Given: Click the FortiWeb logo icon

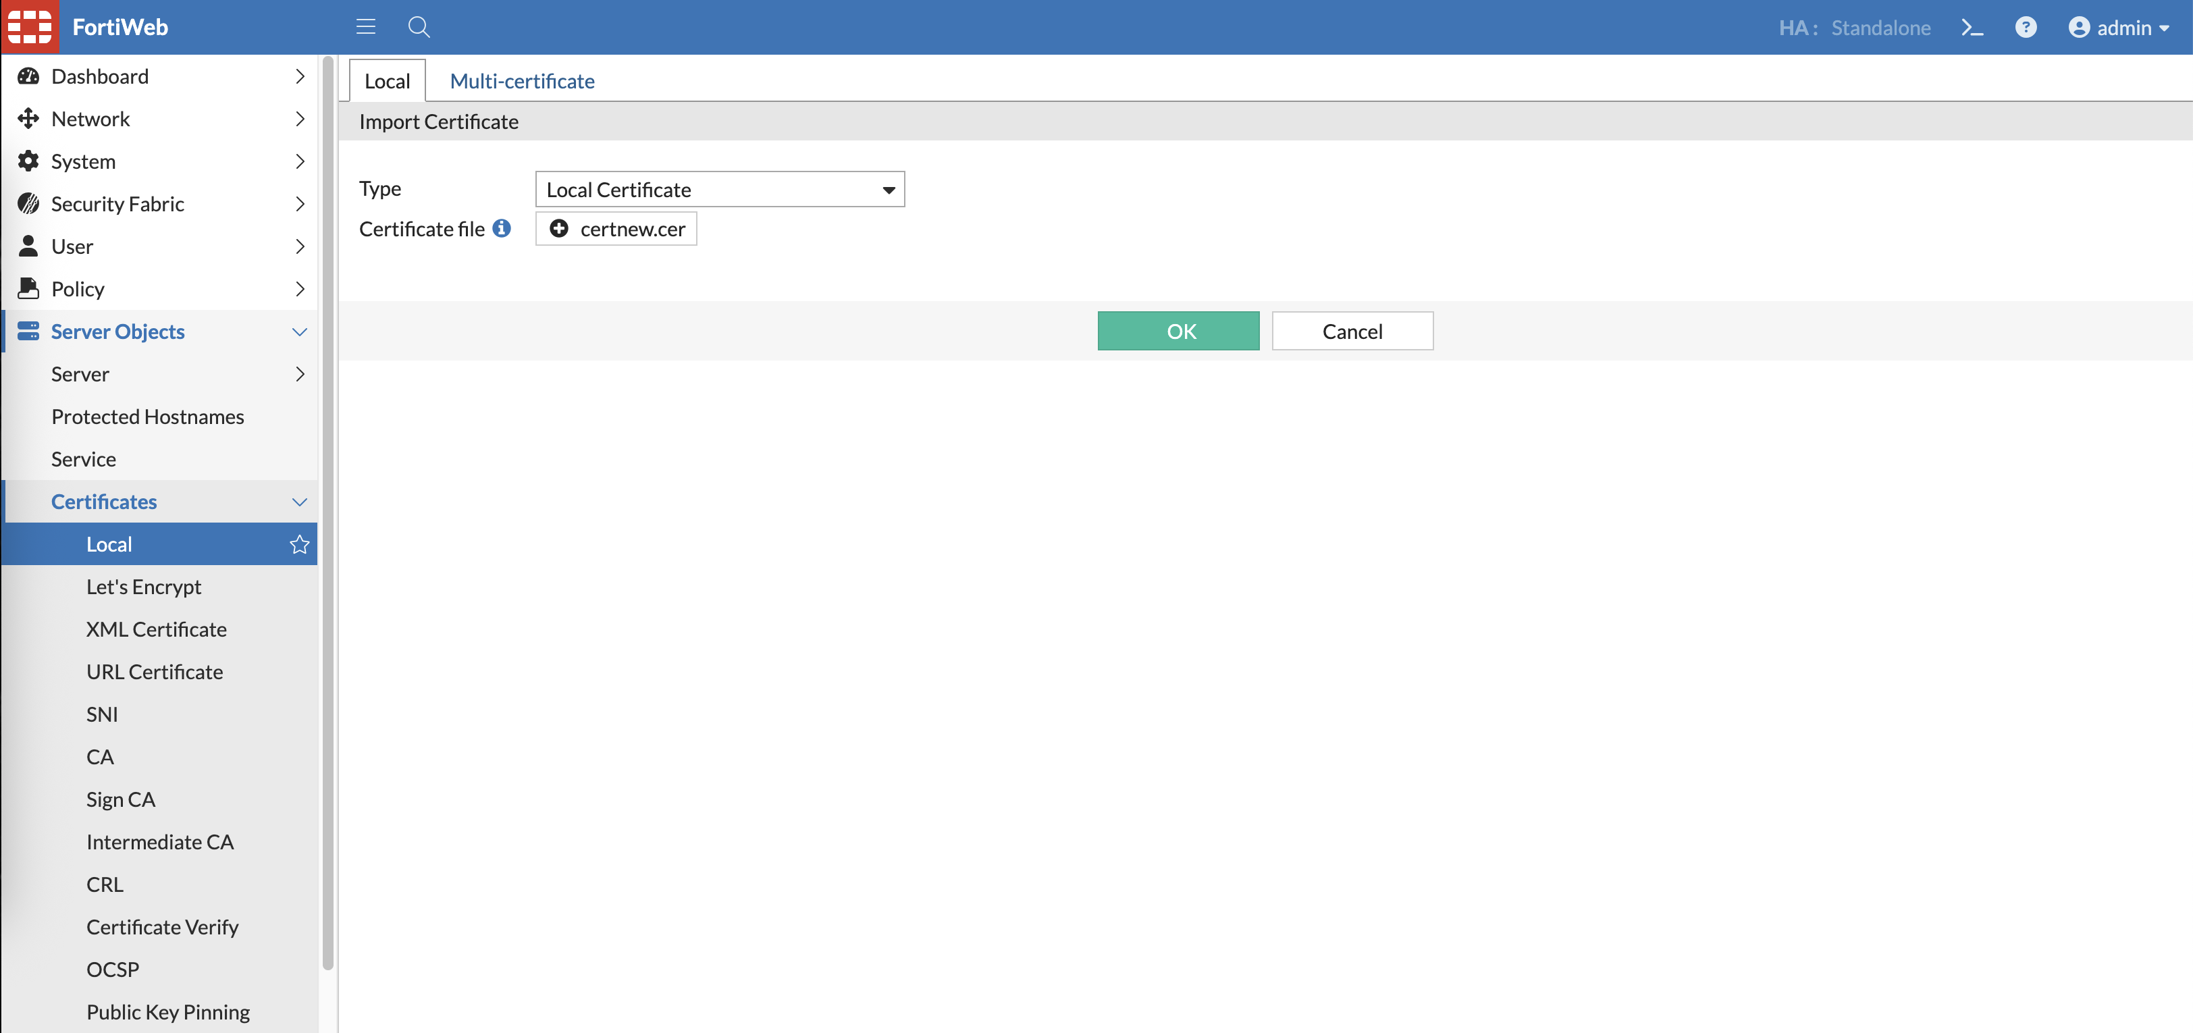Looking at the screenshot, I should (x=30, y=27).
